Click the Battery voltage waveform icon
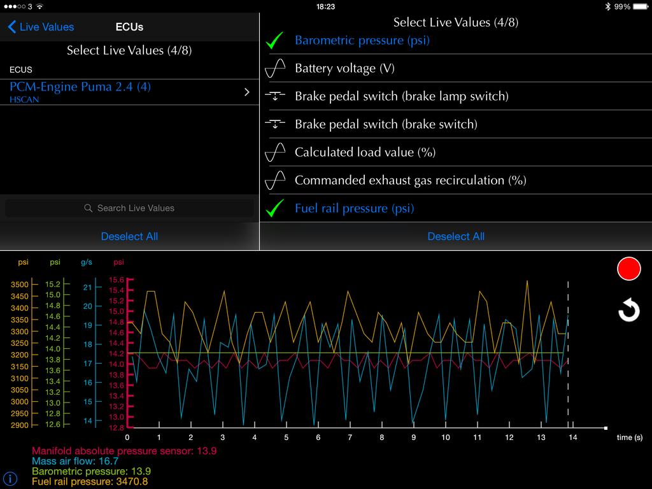 coord(275,68)
